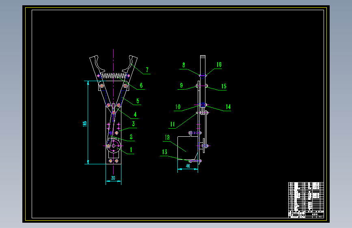The height and width of the screenshot is (228, 352).
Task: Select callout number 10
Action: point(178,107)
